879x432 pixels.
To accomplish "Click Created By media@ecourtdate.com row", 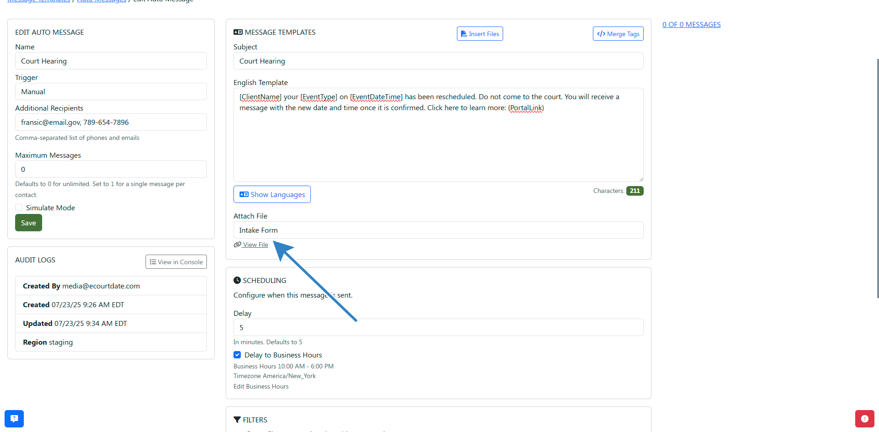I will [x=111, y=286].
